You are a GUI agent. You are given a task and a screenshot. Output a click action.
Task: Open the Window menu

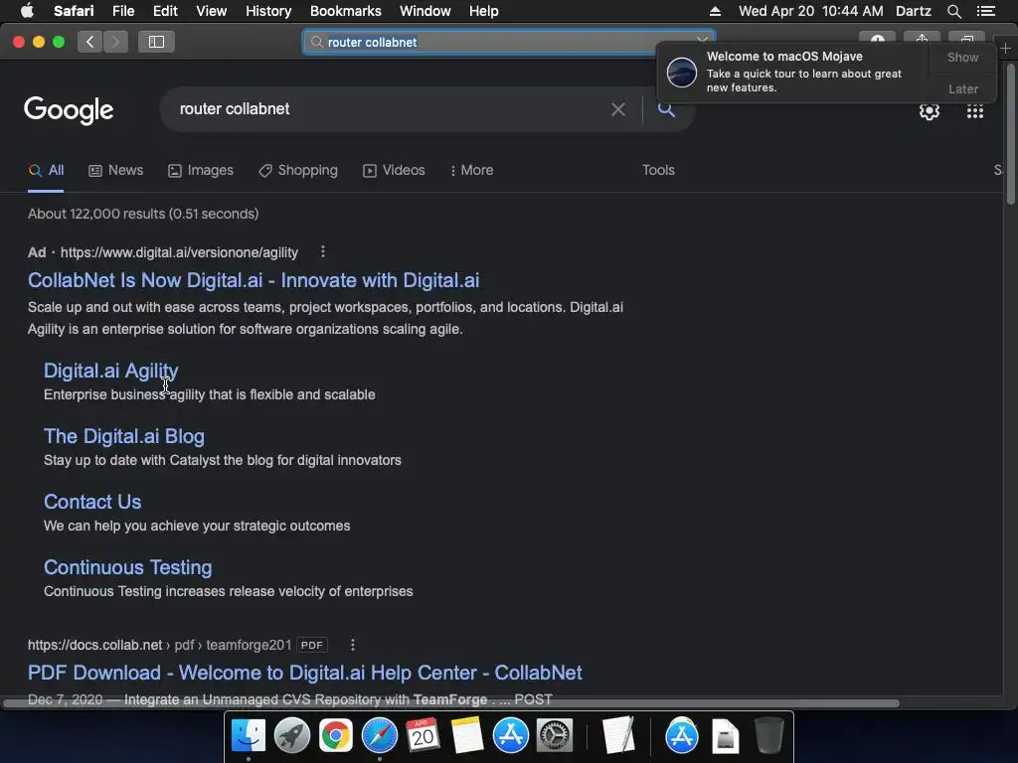[x=424, y=11]
